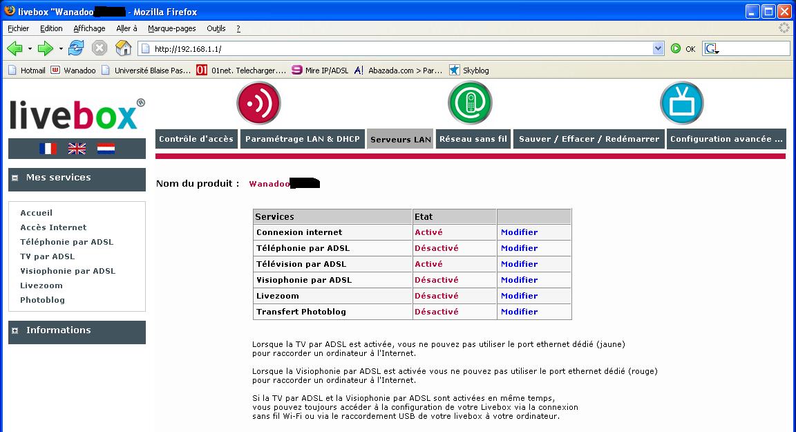Click the Activé status of Connexion internet
This screenshot has height=432, width=796.
[x=428, y=232]
